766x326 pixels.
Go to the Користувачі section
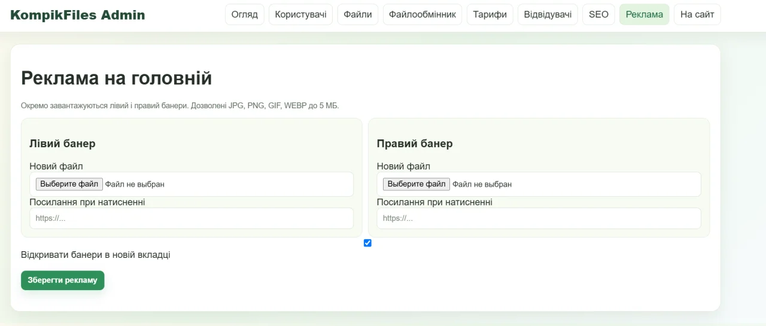click(300, 14)
